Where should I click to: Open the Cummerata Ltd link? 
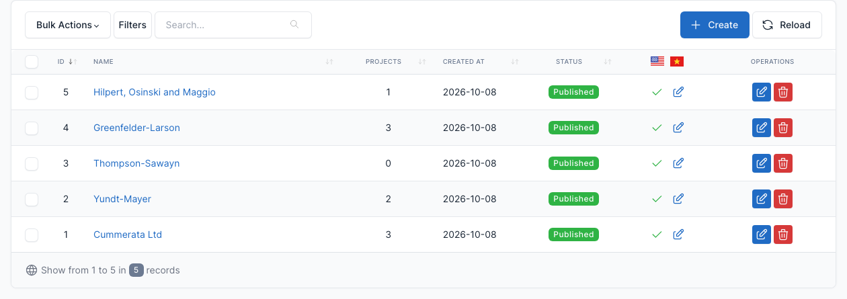(x=128, y=234)
